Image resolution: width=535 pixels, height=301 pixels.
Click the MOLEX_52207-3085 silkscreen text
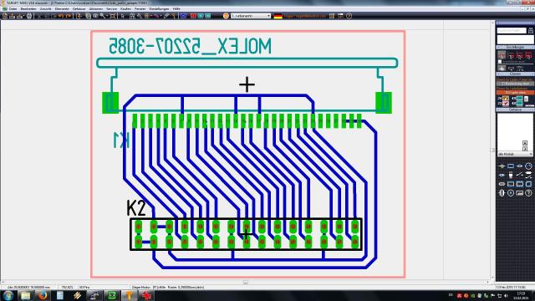pyautogui.click(x=190, y=46)
